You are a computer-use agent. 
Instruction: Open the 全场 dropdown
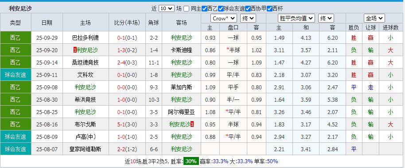point(374,18)
